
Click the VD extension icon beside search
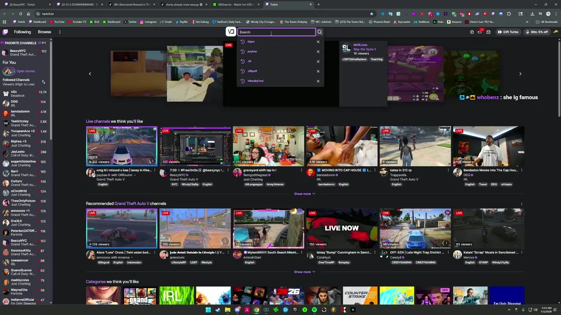pyautogui.click(x=231, y=31)
